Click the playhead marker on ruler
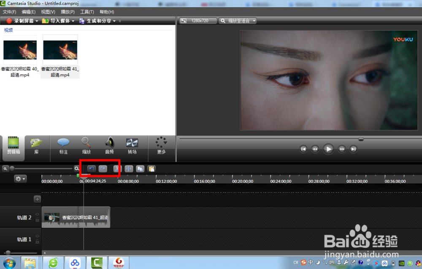 pos(84,178)
